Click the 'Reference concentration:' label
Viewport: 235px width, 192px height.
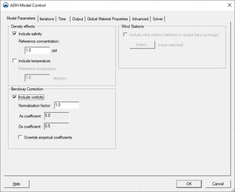click(39, 41)
